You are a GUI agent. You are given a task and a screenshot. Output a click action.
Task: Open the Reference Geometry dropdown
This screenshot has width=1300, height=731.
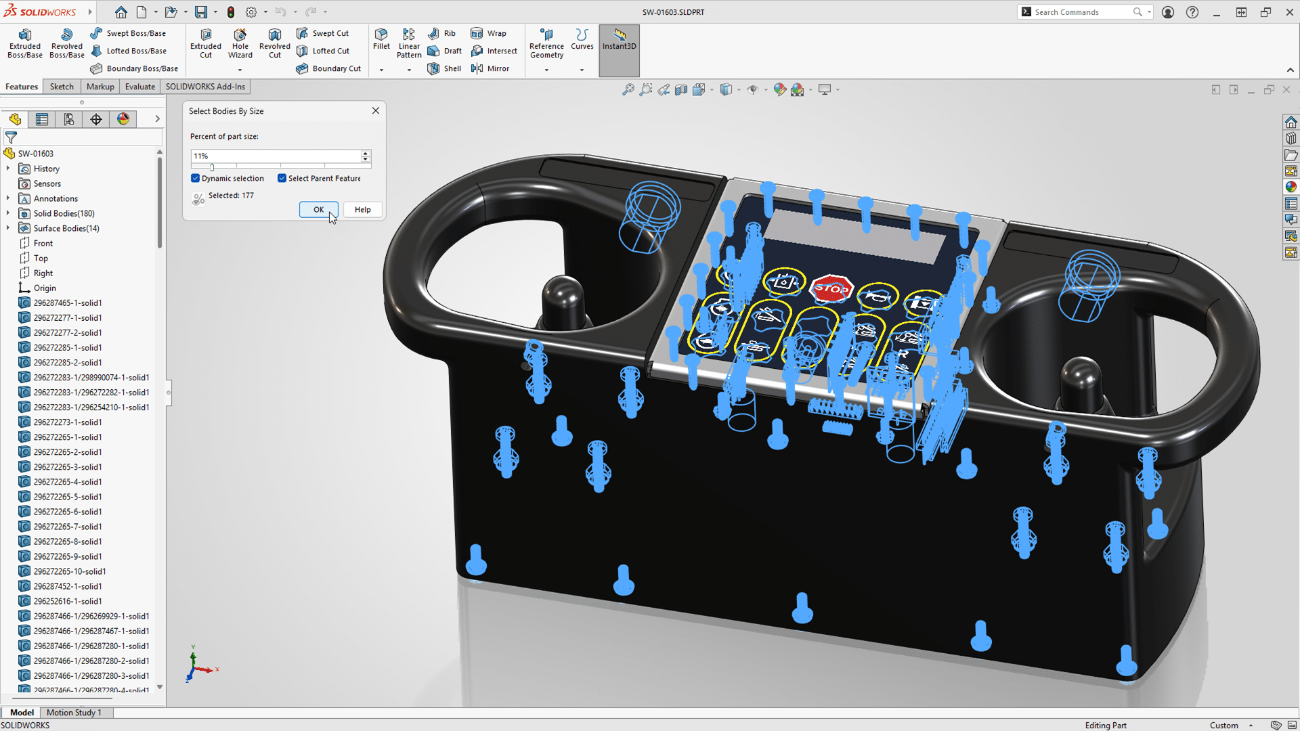coord(546,69)
